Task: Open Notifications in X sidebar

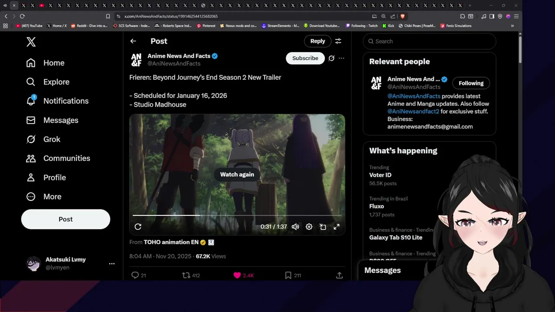Action: [57, 101]
